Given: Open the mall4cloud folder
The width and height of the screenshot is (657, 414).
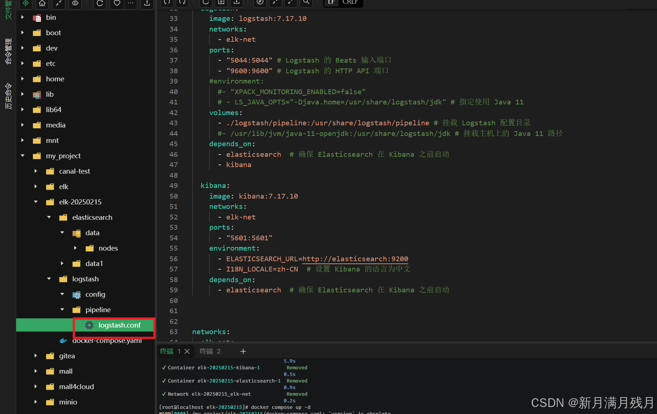Looking at the screenshot, I should [x=76, y=387].
